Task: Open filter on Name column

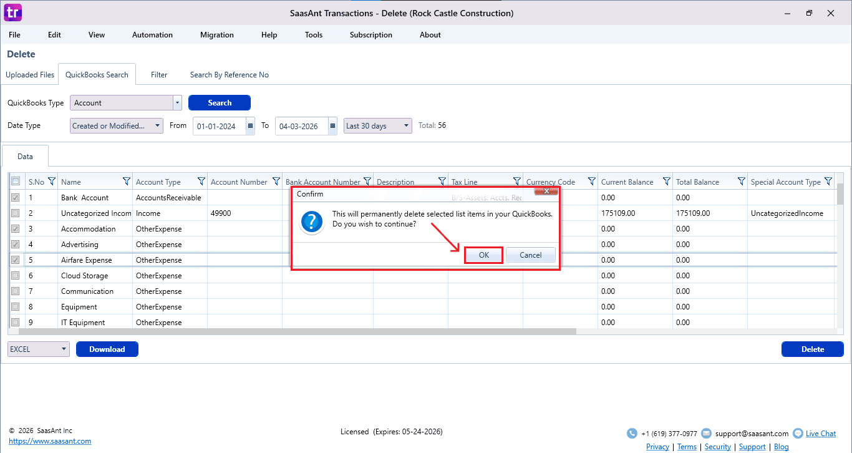Action: (127, 182)
